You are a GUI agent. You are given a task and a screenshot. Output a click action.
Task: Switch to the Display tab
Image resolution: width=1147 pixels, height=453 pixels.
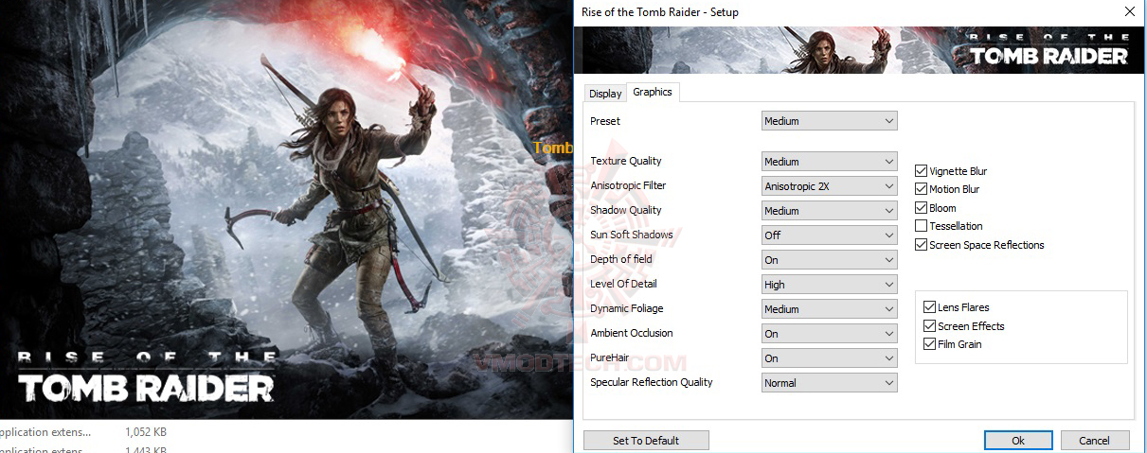(605, 94)
